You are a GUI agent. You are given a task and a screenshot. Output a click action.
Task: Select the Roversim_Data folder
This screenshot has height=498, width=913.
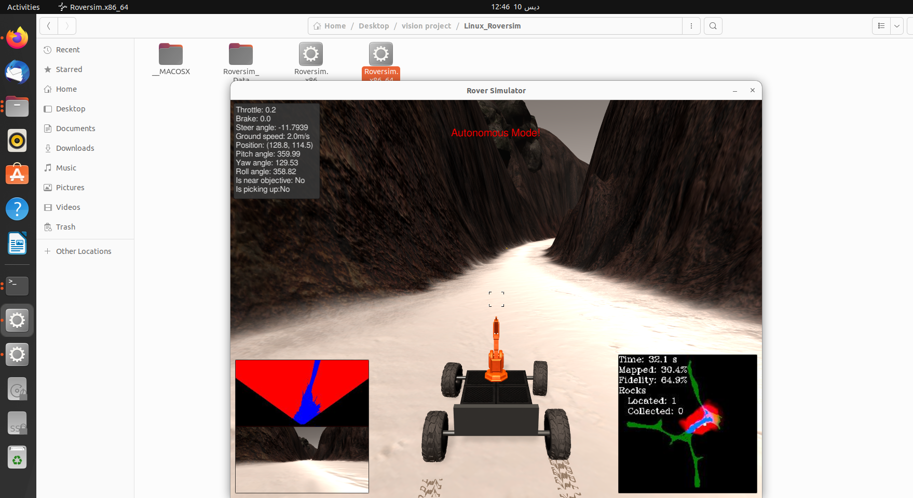pos(241,61)
